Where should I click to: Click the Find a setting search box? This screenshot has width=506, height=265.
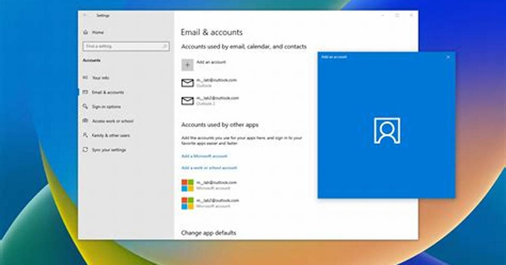pos(126,46)
